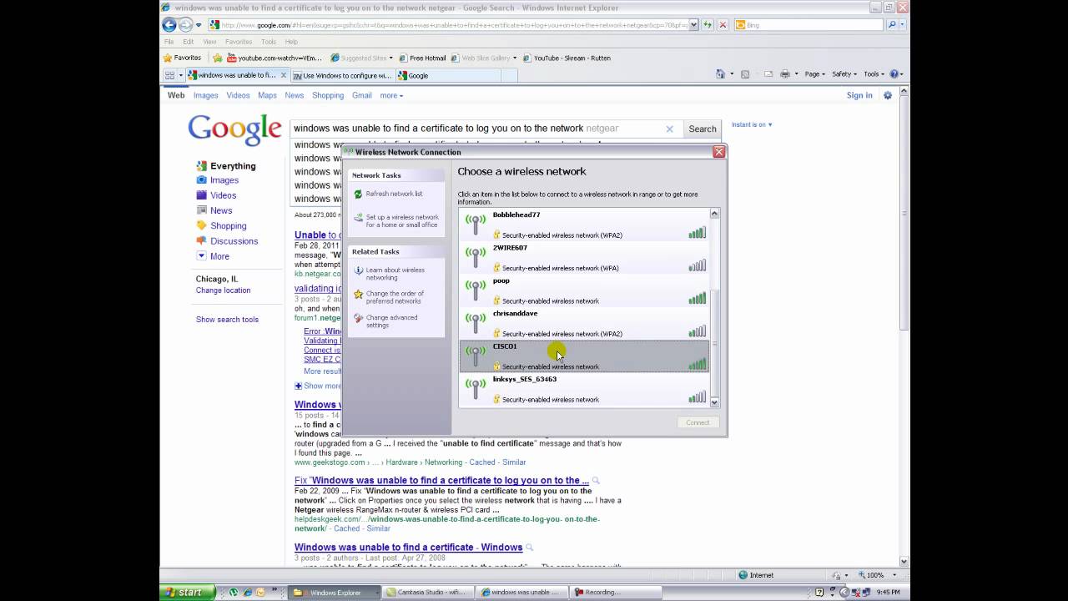1068x601 pixels.
Task: Switch to 'Use Windows to configure wi...' tab
Action: (342, 75)
